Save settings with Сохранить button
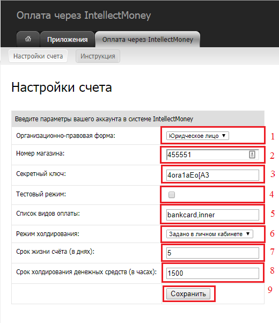Screen dimensions: 279x323 [188, 293]
